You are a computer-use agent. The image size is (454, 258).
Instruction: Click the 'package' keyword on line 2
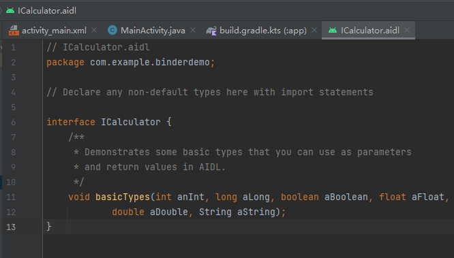click(65, 62)
